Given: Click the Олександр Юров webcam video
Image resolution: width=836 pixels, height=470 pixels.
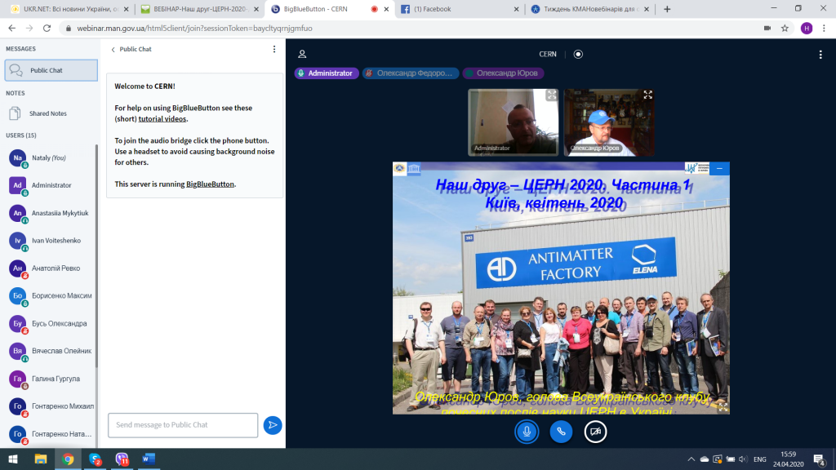Looking at the screenshot, I should click(609, 122).
